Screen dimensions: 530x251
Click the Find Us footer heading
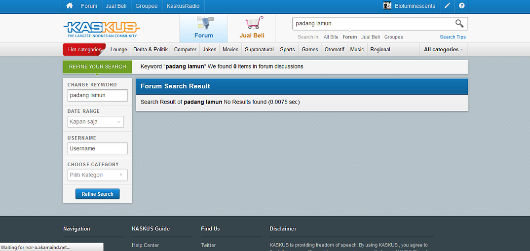210,229
